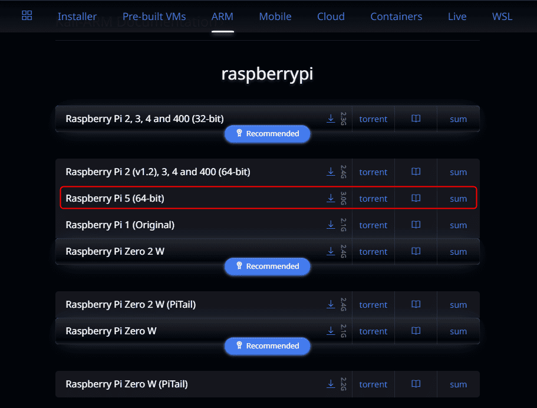
Task: Switch to the Pre-built VMs tab
Action: 154,17
